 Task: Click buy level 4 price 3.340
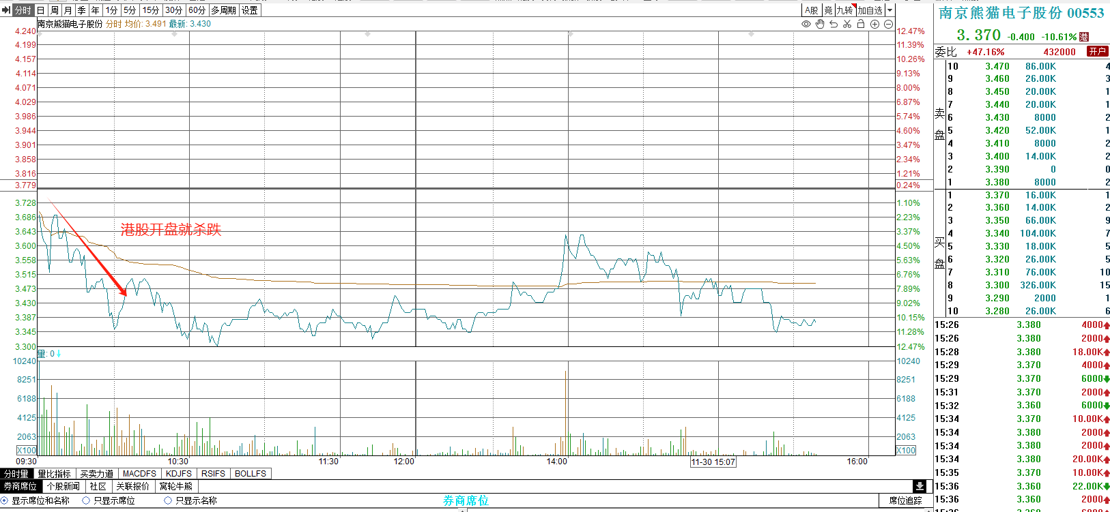pyautogui.click(x=997, y=233)
